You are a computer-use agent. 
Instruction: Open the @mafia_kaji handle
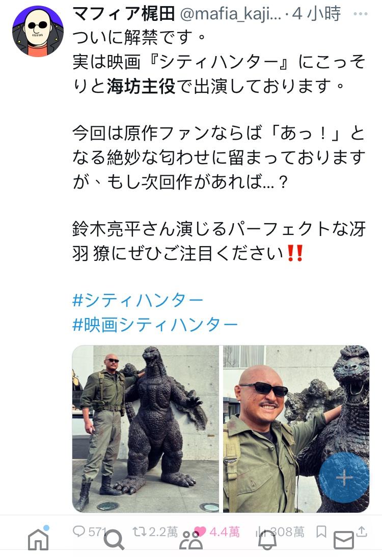click(231, 14)
